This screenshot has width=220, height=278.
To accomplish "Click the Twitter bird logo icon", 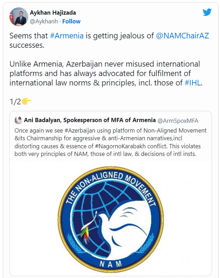I will 207,12.
